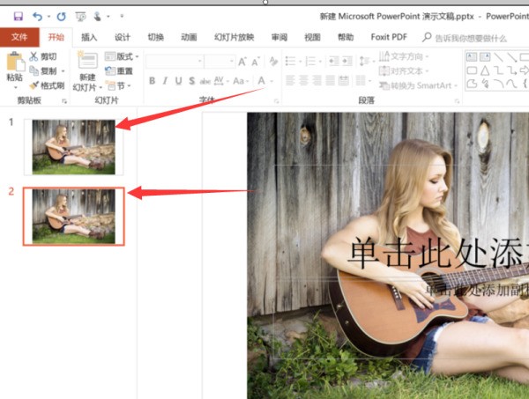The width and height of the screenshot is (529, 399).
Task: Click the Undo arrow icon
Action: (x=37, y=16)
